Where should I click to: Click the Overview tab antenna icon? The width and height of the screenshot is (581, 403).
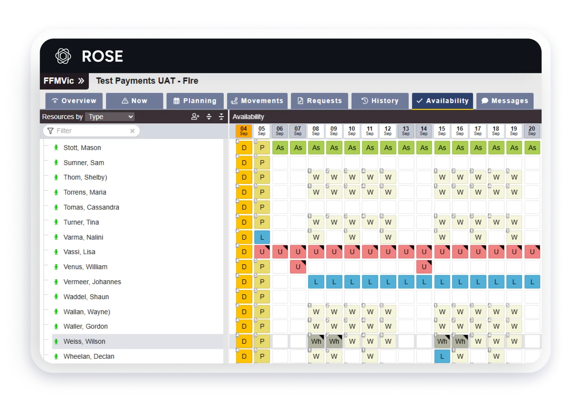(55, 101)
